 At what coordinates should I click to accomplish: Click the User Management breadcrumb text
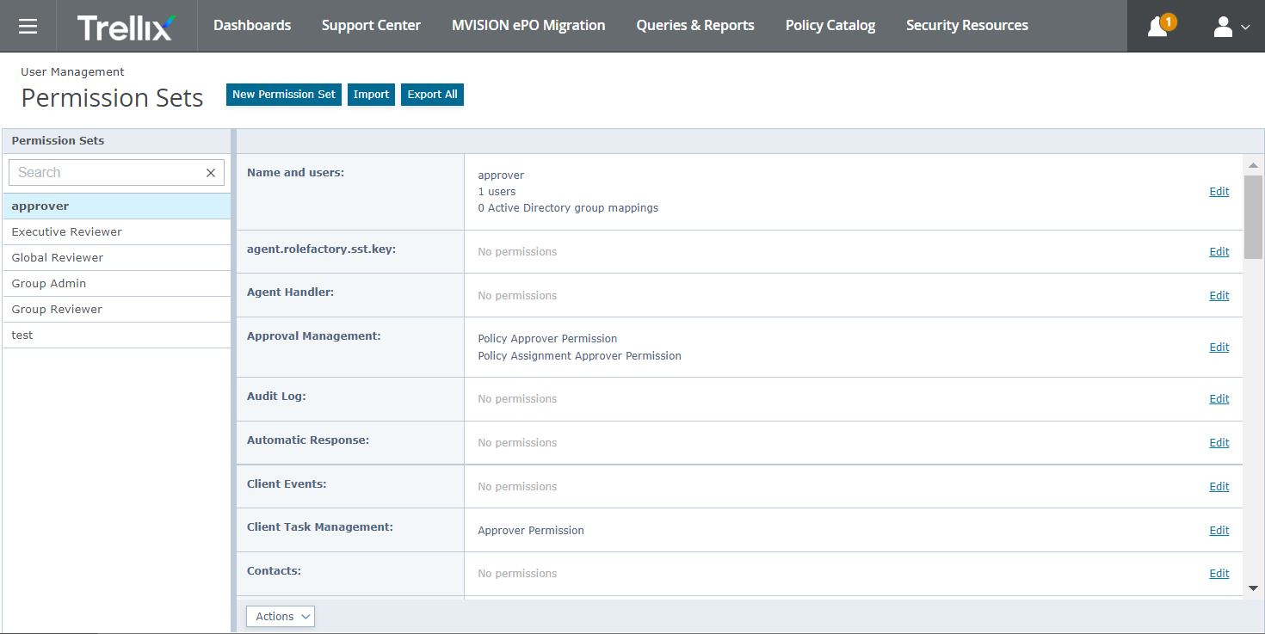[x=72, y=72]
